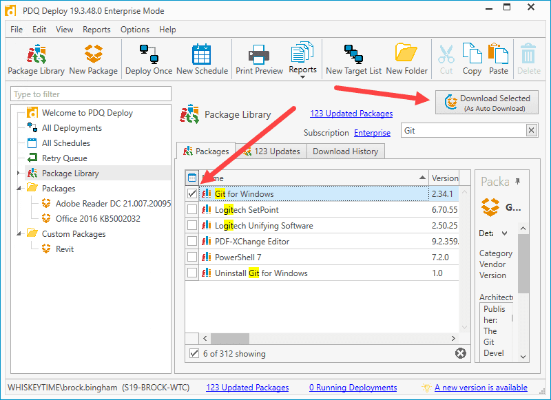Click the package list horizontal scrollbar thumb
551x400 pixels.
(230, 338)
